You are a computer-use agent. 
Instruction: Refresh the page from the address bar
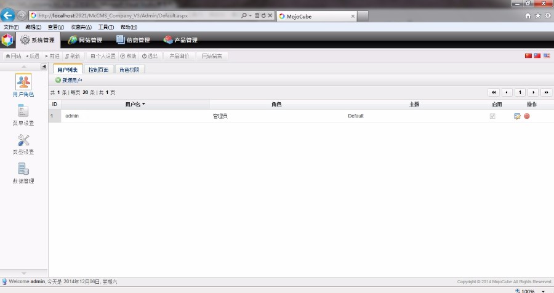coord(263,15)
